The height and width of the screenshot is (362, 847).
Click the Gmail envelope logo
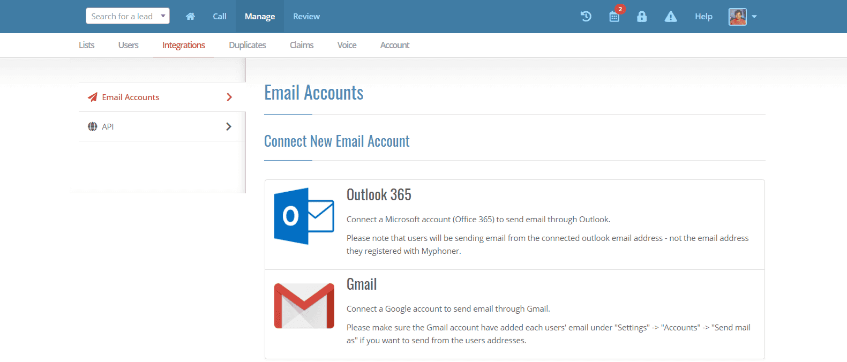(304, 306)
